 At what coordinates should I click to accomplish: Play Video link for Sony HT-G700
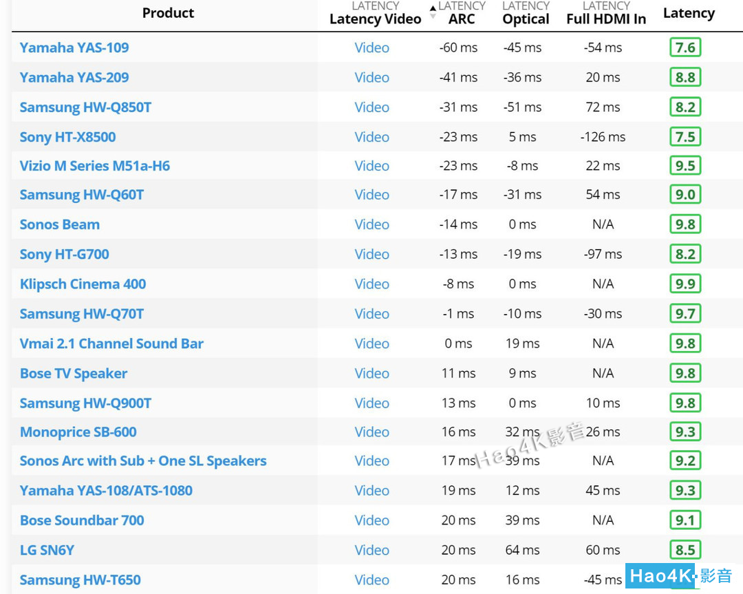point(372,254)
